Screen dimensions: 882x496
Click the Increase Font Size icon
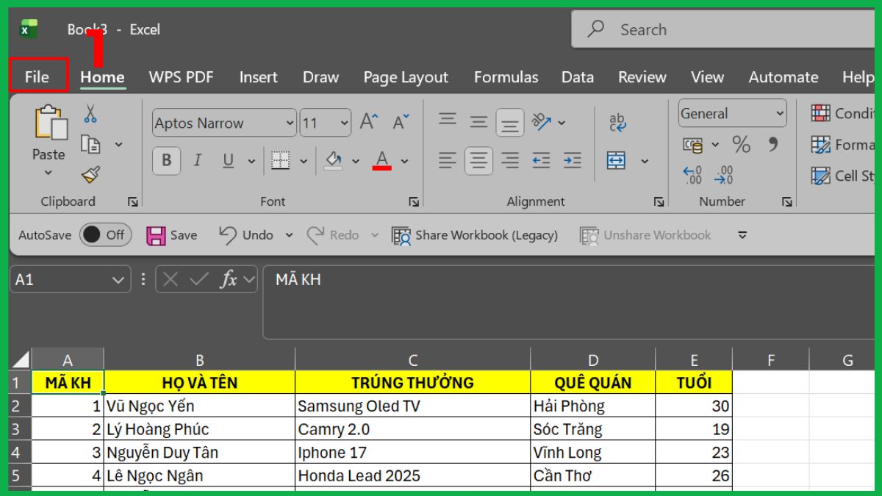[x=367, y=122]
